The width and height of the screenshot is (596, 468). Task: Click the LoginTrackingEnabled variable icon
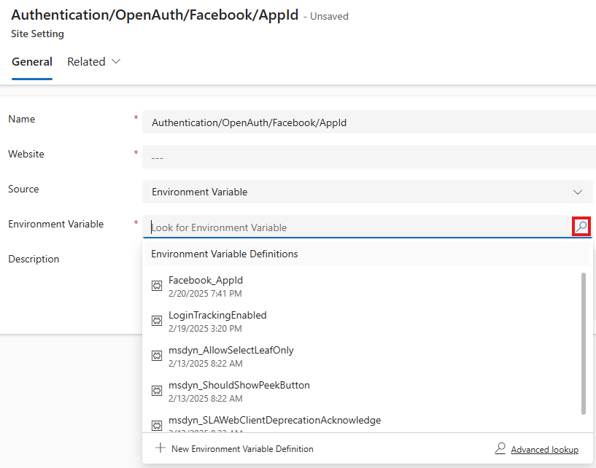157,321
